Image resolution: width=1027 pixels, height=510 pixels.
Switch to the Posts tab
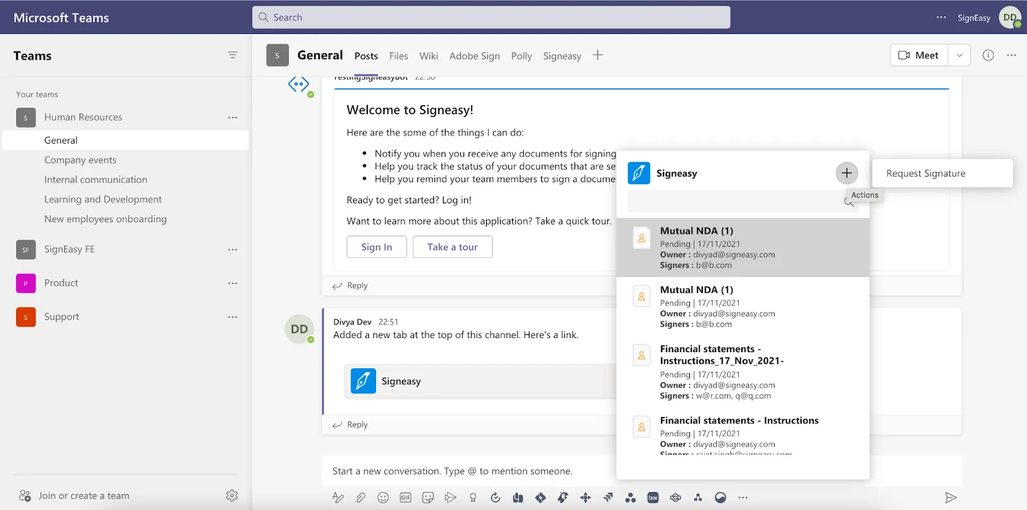tap(366, 56)
